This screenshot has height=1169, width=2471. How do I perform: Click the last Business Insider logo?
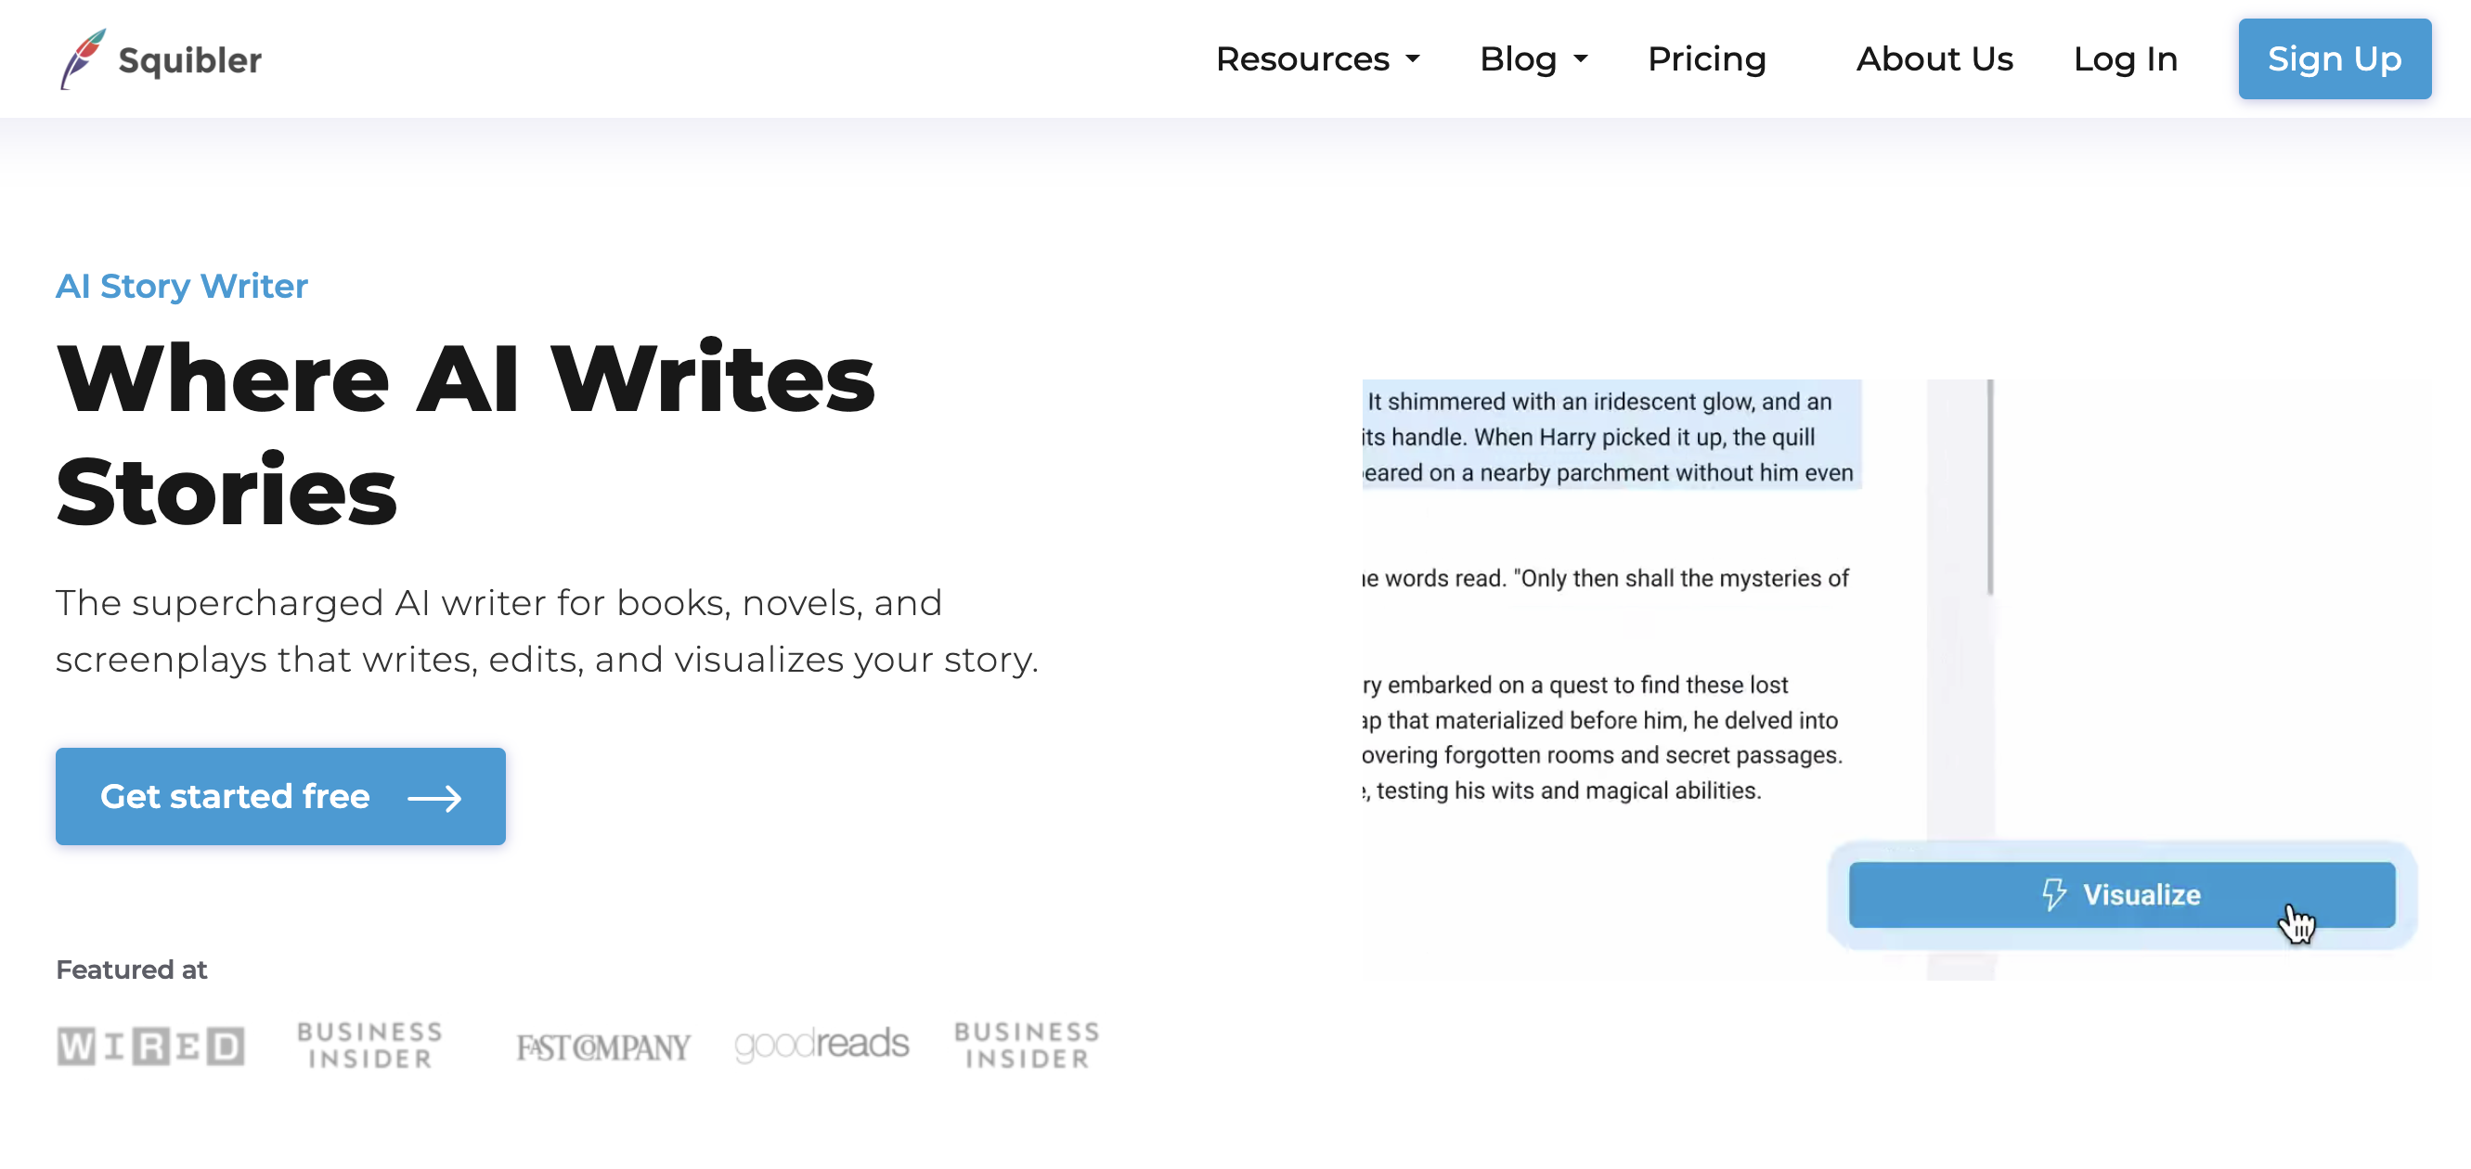(1028, 1046)
